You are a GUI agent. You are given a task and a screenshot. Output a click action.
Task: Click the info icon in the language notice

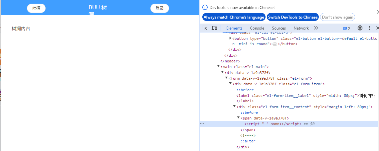[x=205, y=8]
